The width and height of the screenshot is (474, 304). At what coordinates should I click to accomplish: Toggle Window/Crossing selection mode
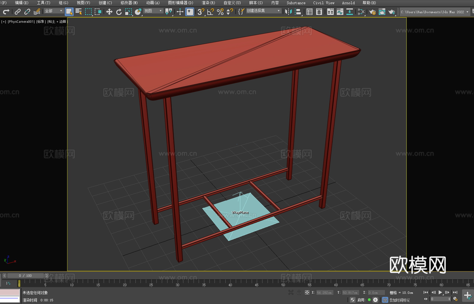98,12
